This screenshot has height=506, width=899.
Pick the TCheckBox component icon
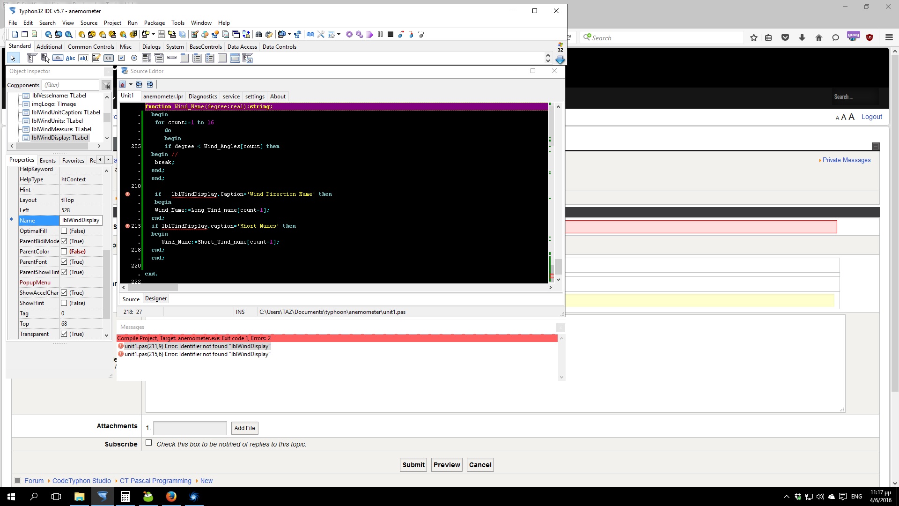pos(121,58)
